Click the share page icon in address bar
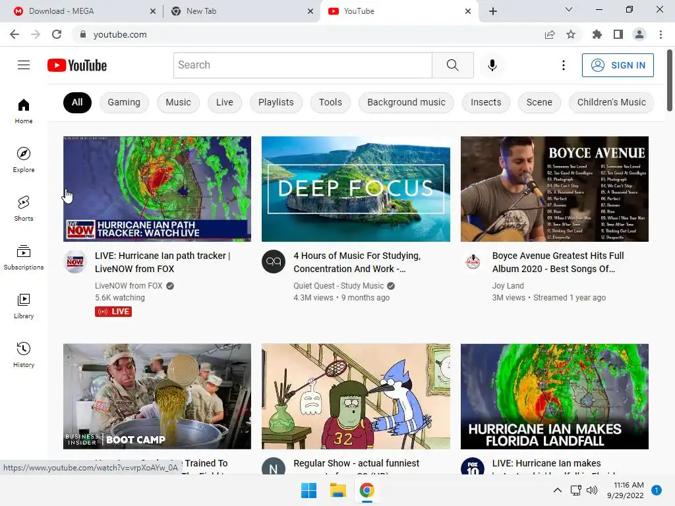Viewport: 675px width, 506px height. [x=550, y=34]
